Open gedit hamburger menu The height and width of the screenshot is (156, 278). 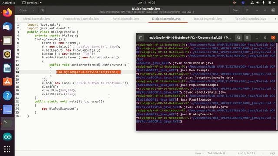point(247,10)
